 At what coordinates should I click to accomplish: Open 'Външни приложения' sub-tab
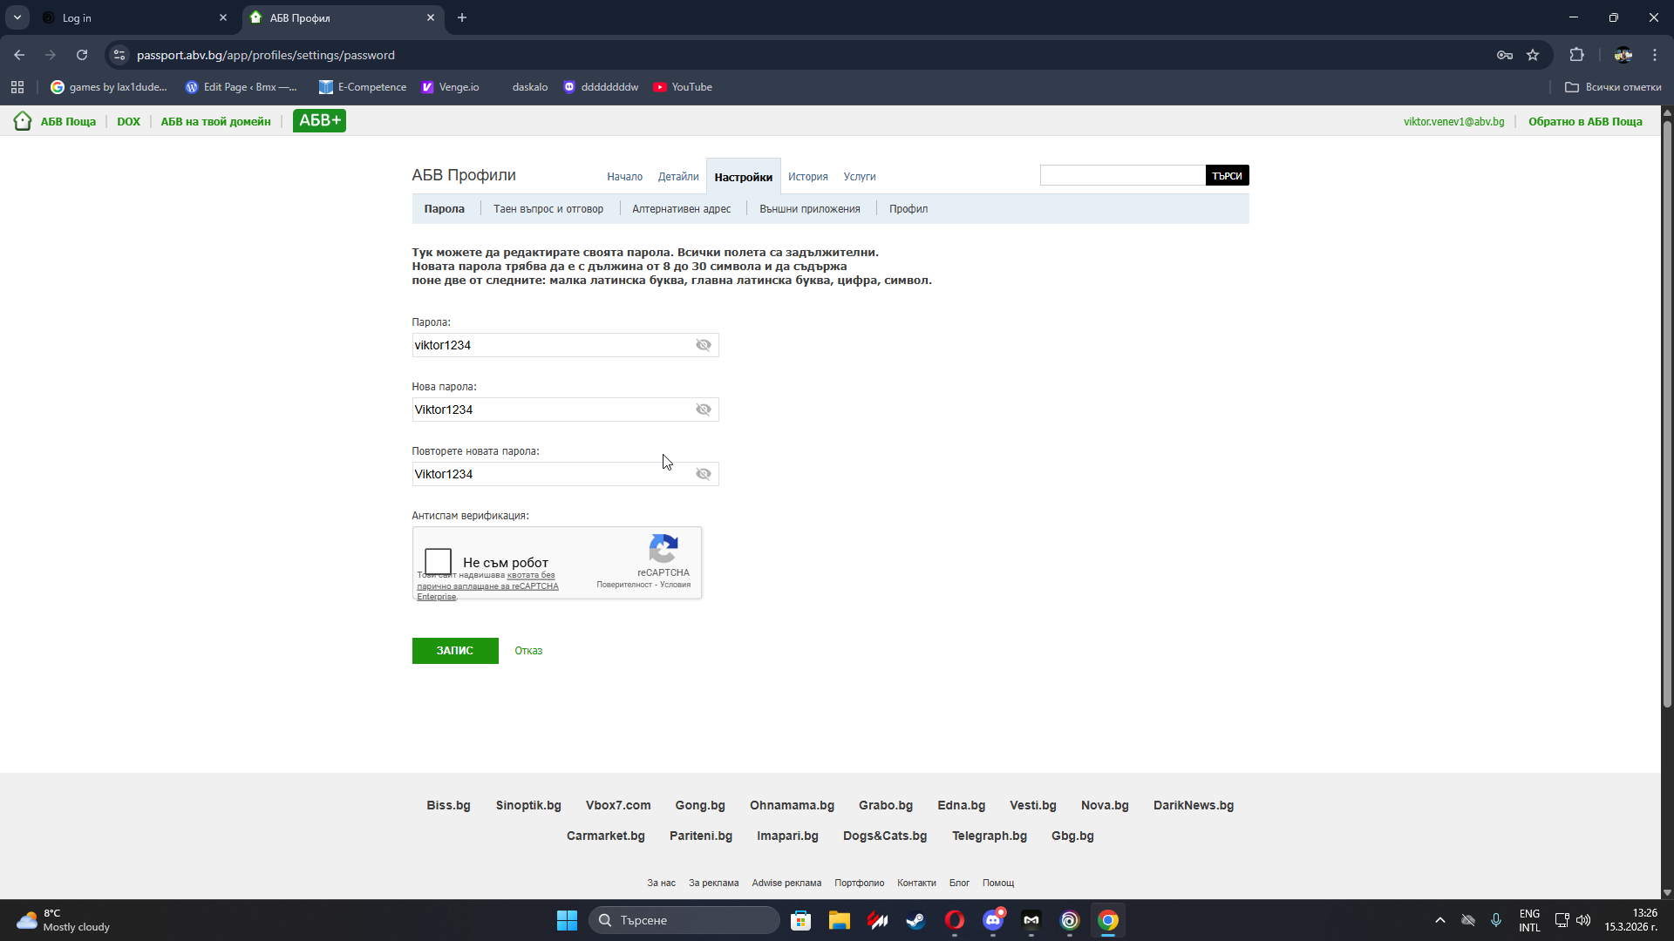(x=810, y=209)
